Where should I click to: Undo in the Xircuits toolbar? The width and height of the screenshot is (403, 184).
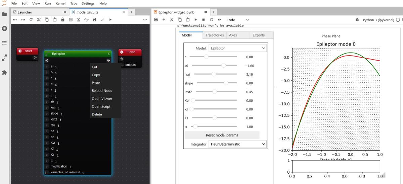click(15, 20)
